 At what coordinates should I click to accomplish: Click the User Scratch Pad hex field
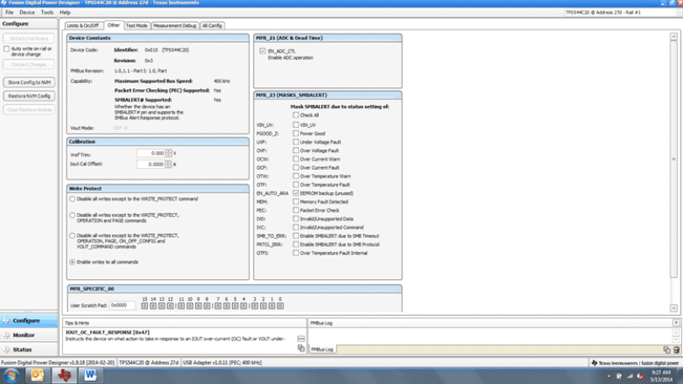point(123,306)
